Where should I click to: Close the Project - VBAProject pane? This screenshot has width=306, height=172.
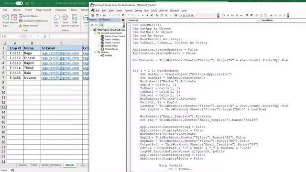point(123,20)
